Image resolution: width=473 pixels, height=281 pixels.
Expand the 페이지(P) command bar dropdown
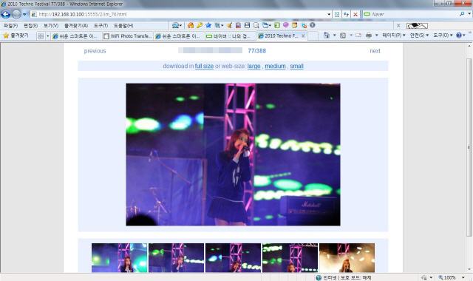click(394, 35)
